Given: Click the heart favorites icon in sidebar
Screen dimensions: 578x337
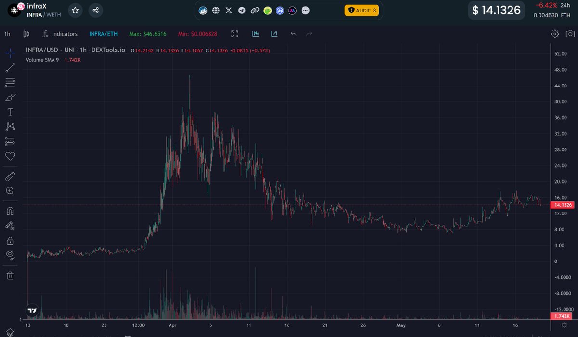Looking at the screenshot, I should (x=10, y=156).
